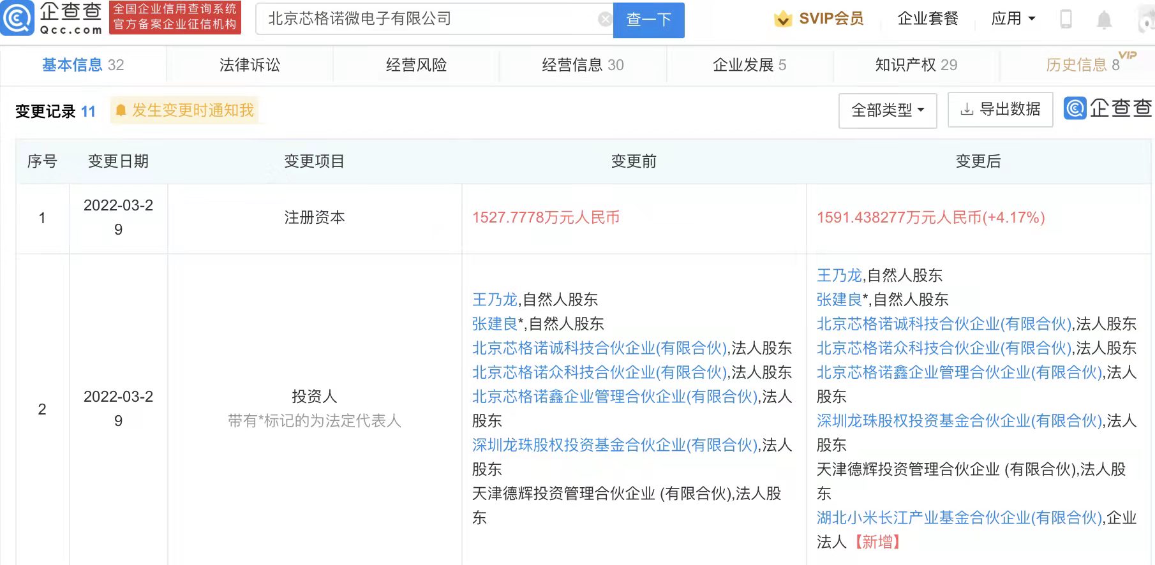Clear the search box with X icon
Viewport: 1155px width, 565px height.
[x=604, y=19]
